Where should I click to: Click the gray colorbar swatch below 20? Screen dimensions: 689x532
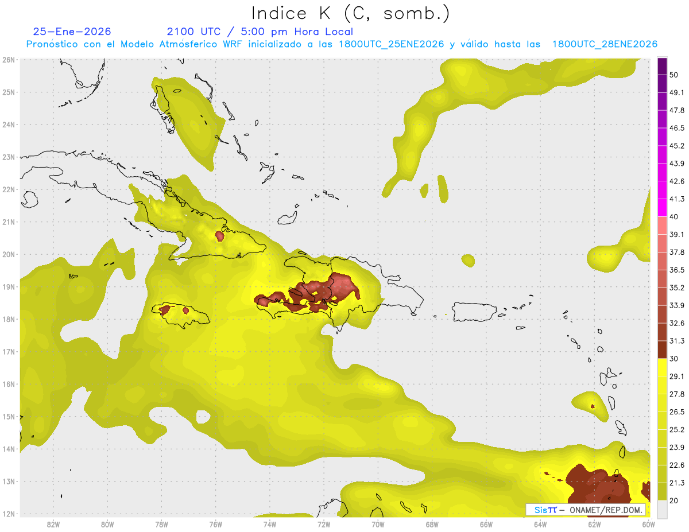pyautogui.click(x=662, y=509)
